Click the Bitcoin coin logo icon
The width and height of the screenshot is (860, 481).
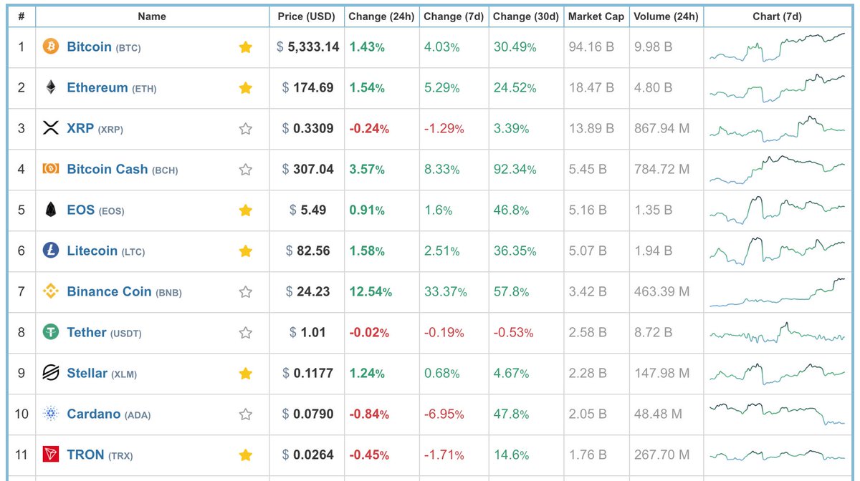(50, 47)
